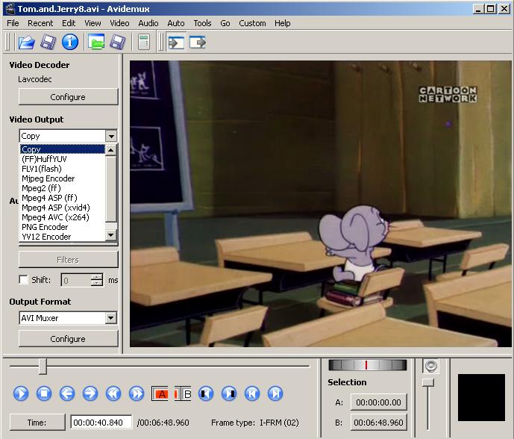The height and width of the screenshot is (439, 514).
Task: Set selection marker B
Action: point(183,393)
